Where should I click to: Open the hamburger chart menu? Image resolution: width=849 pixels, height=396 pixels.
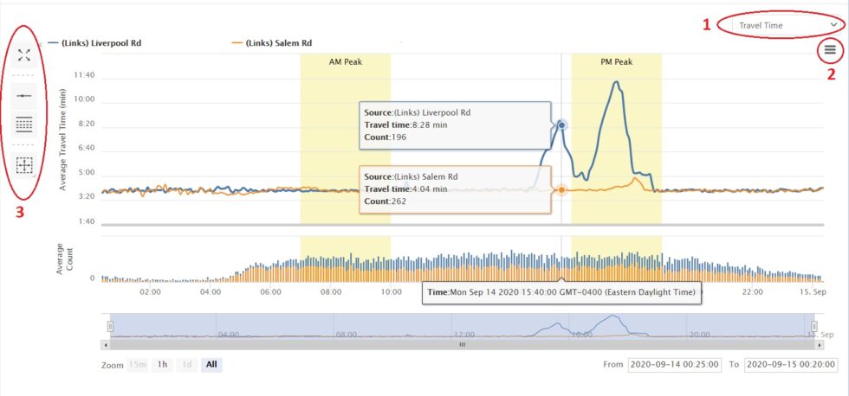tap(831, 50)
